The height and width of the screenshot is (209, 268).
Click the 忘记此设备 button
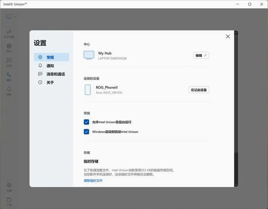(199, 90)
